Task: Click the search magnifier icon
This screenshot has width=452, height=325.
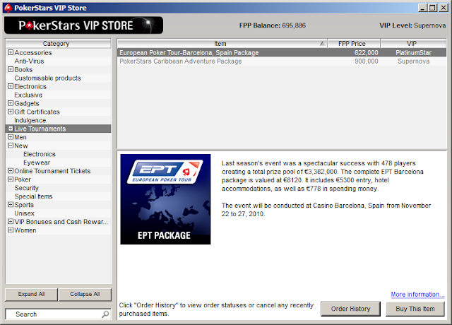Action: pyautogui.click(x=105, y=314)
